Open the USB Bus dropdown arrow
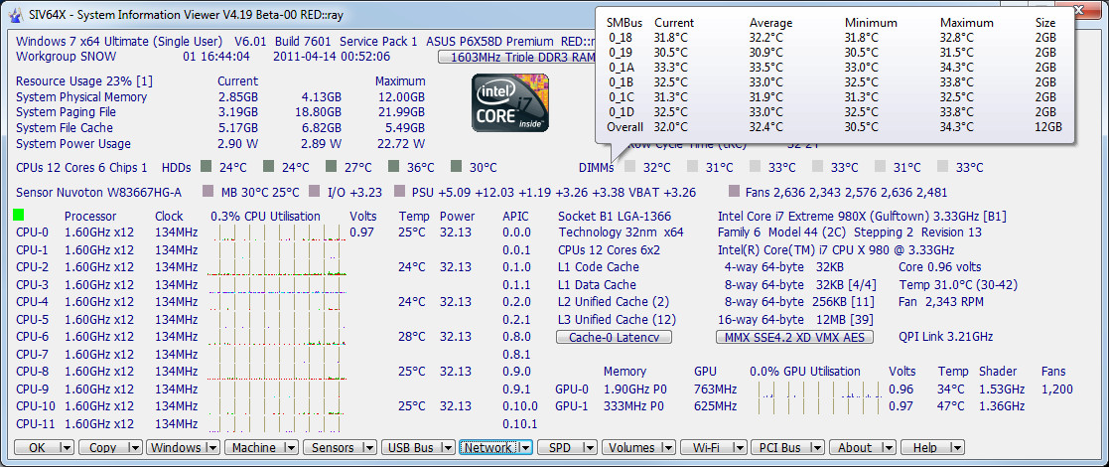 tap(447, 448)
